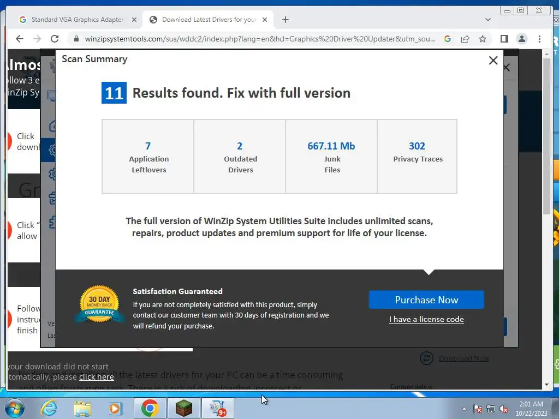Click the Download Now link on page
Viewport: 559px width, 419px height.
464,358
